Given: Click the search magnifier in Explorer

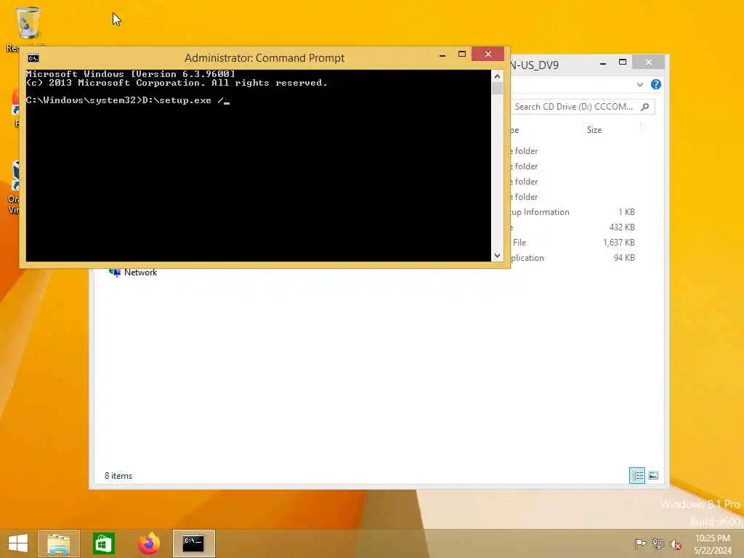Looking at the screenshot, I should pos(645,107).
